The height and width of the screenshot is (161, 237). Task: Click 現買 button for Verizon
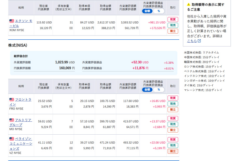[173, 140]
